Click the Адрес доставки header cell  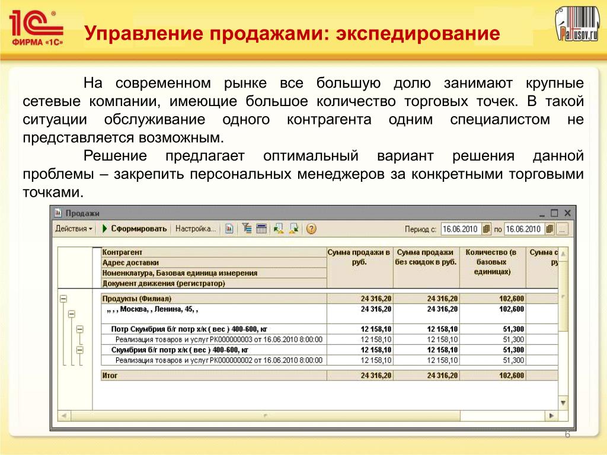pyautogui.click(x=213, y=262)
